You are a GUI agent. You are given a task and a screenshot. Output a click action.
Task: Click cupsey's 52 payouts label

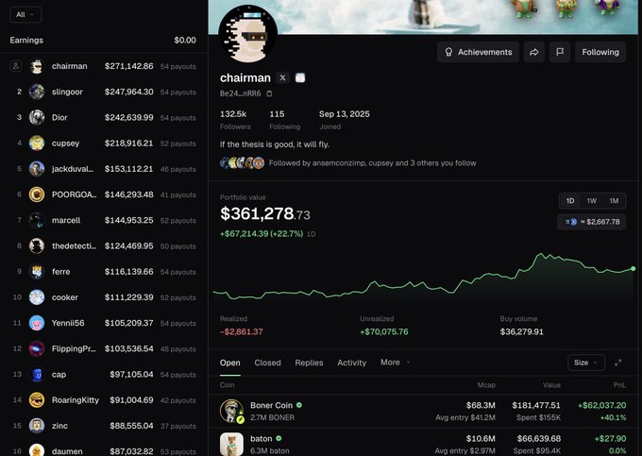point(178,144)
